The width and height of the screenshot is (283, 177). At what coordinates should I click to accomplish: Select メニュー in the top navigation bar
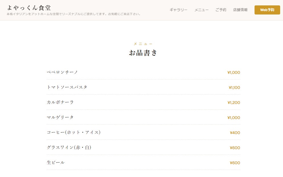(202, 10)
